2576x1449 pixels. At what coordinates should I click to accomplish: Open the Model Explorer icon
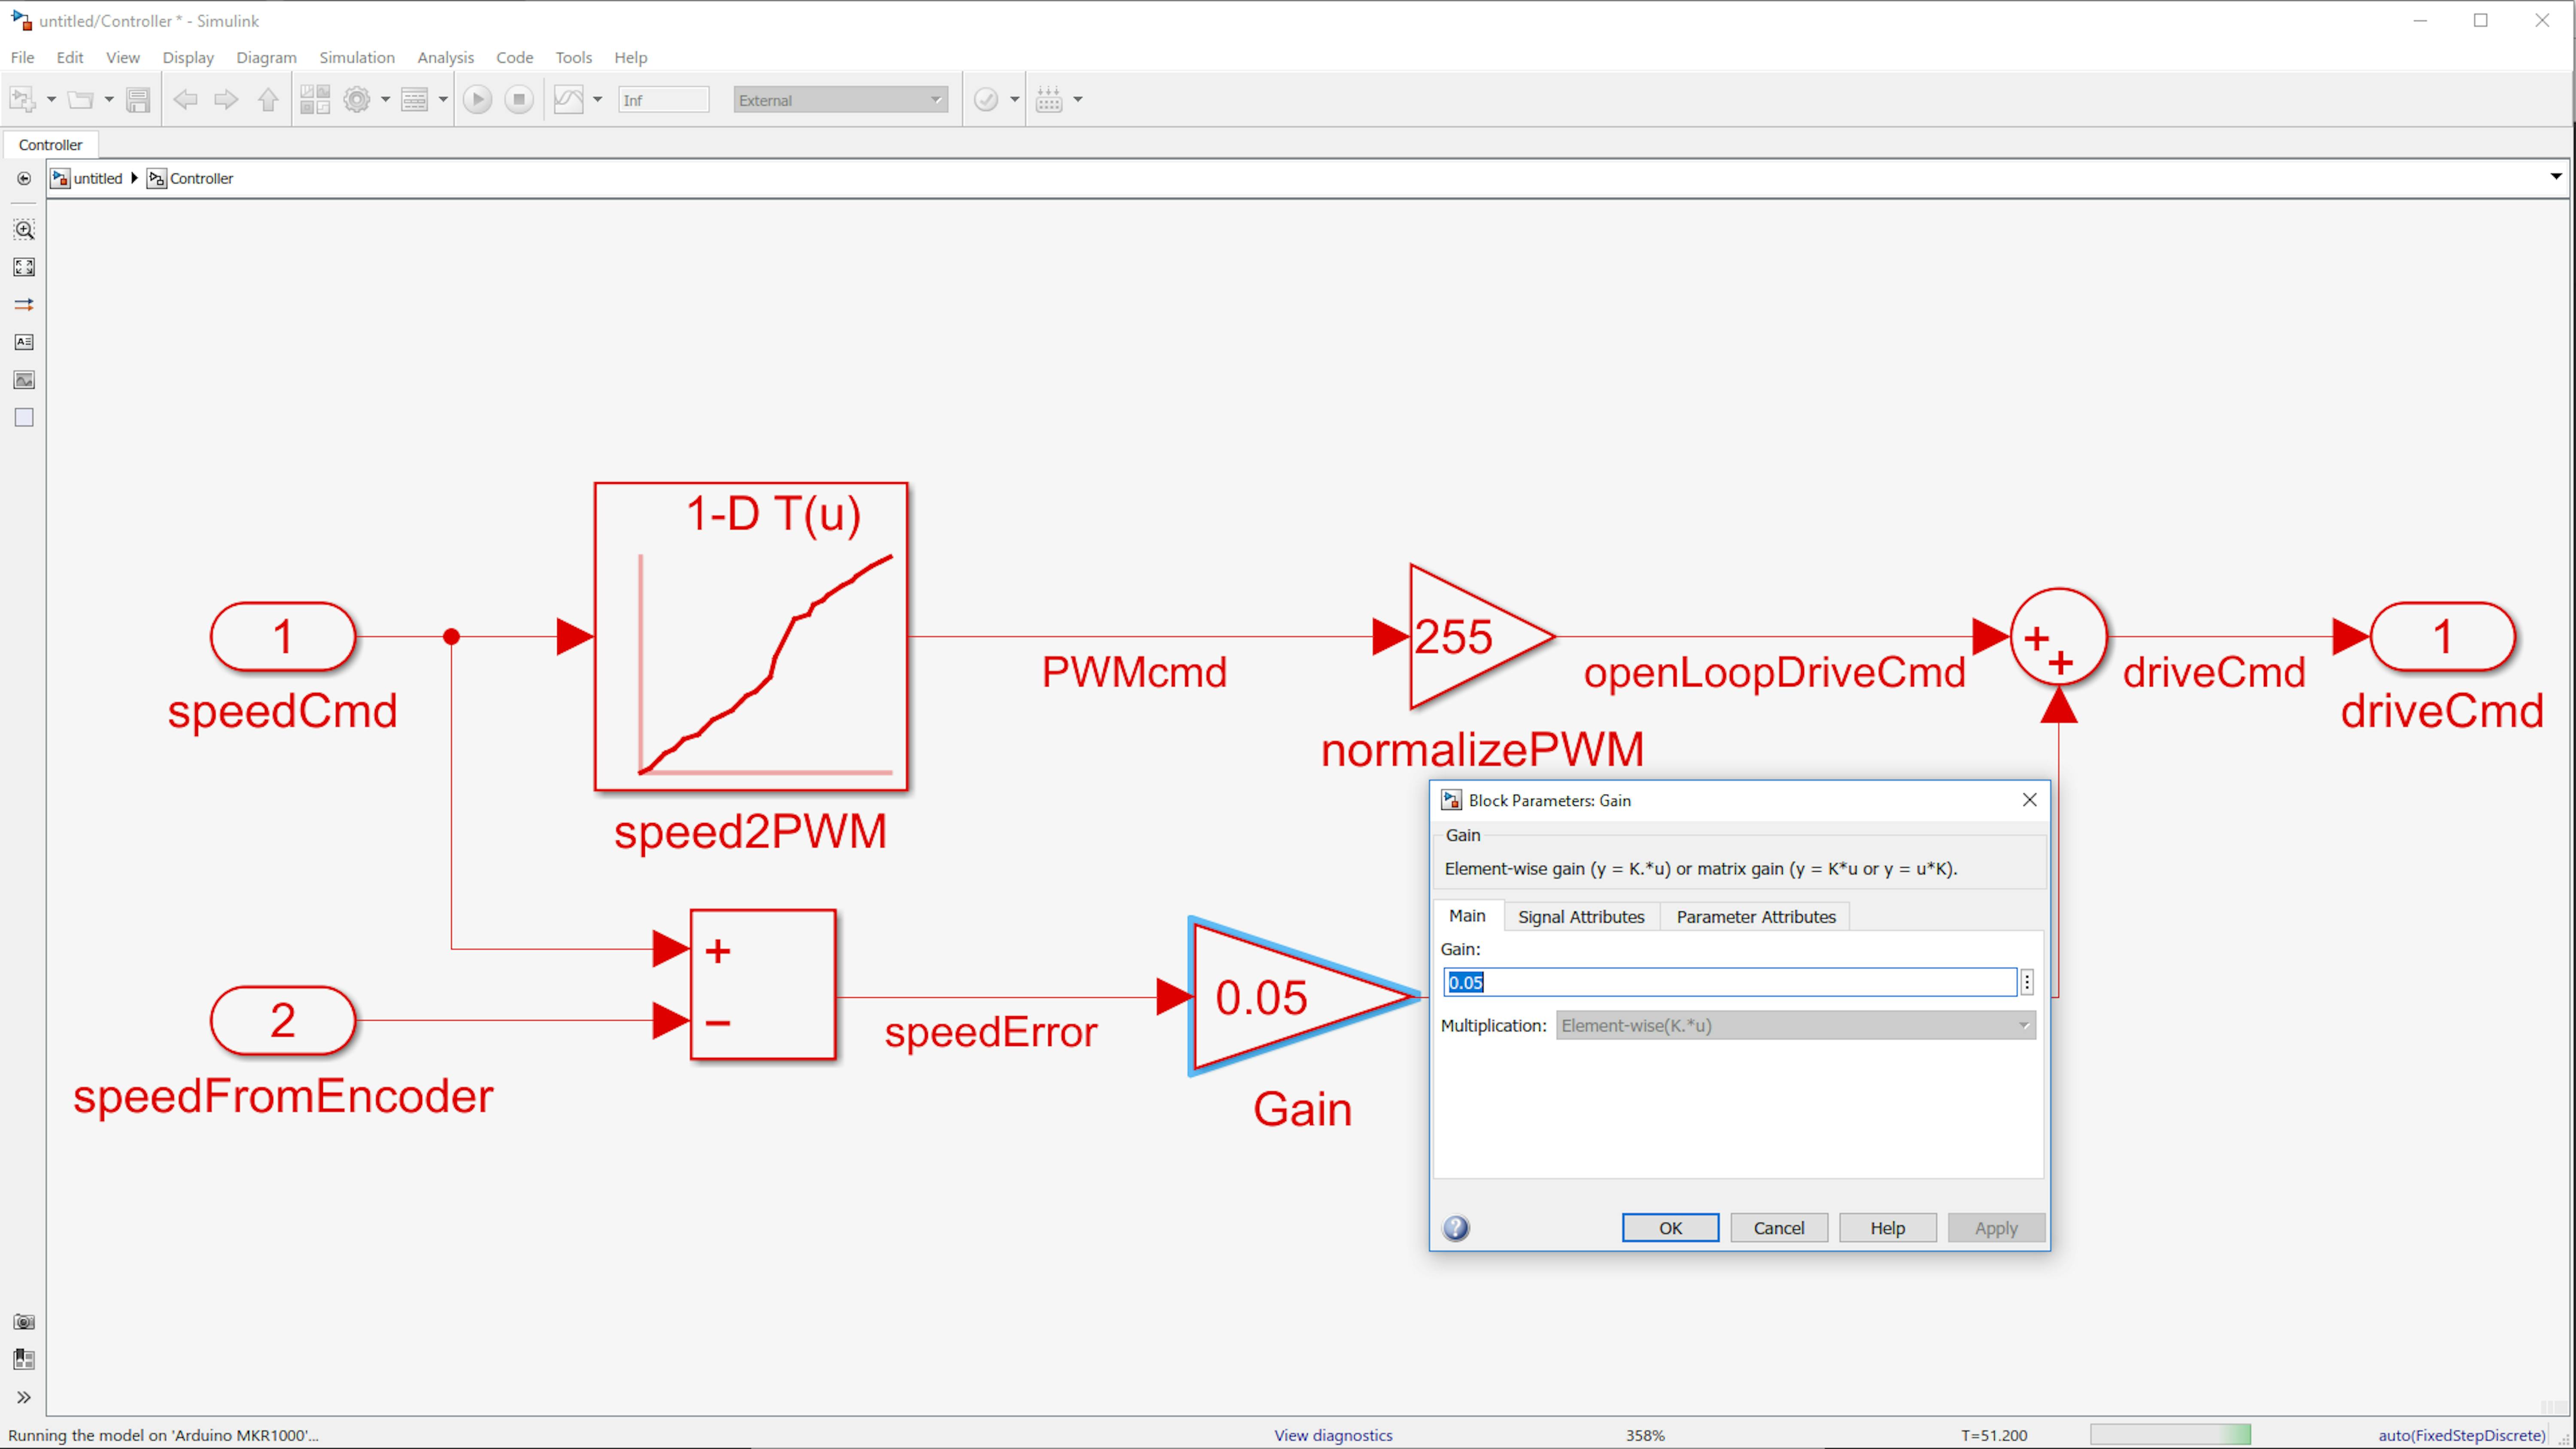pyautogui.click(x=414, y=100)
